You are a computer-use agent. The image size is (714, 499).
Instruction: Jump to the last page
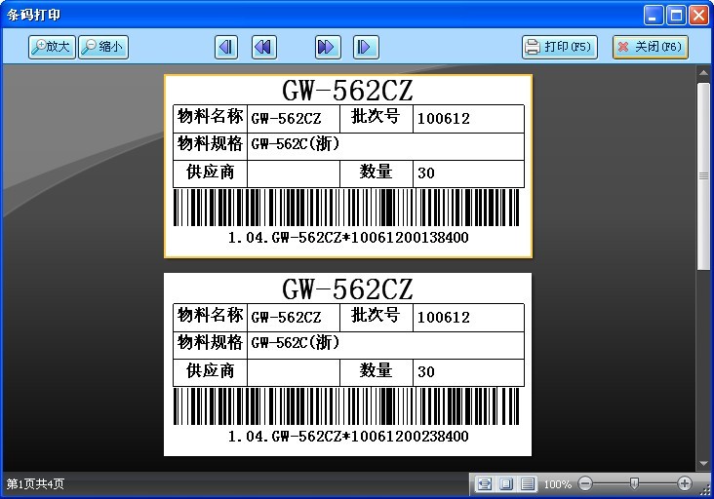tap(365, 47)
